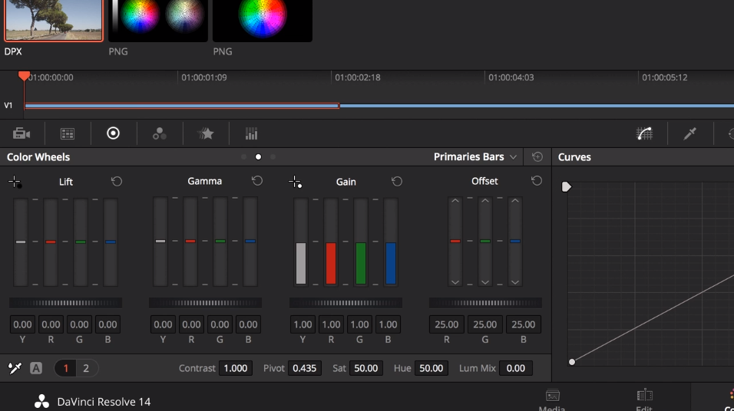Click the Contrast value field

click(236, 369)
